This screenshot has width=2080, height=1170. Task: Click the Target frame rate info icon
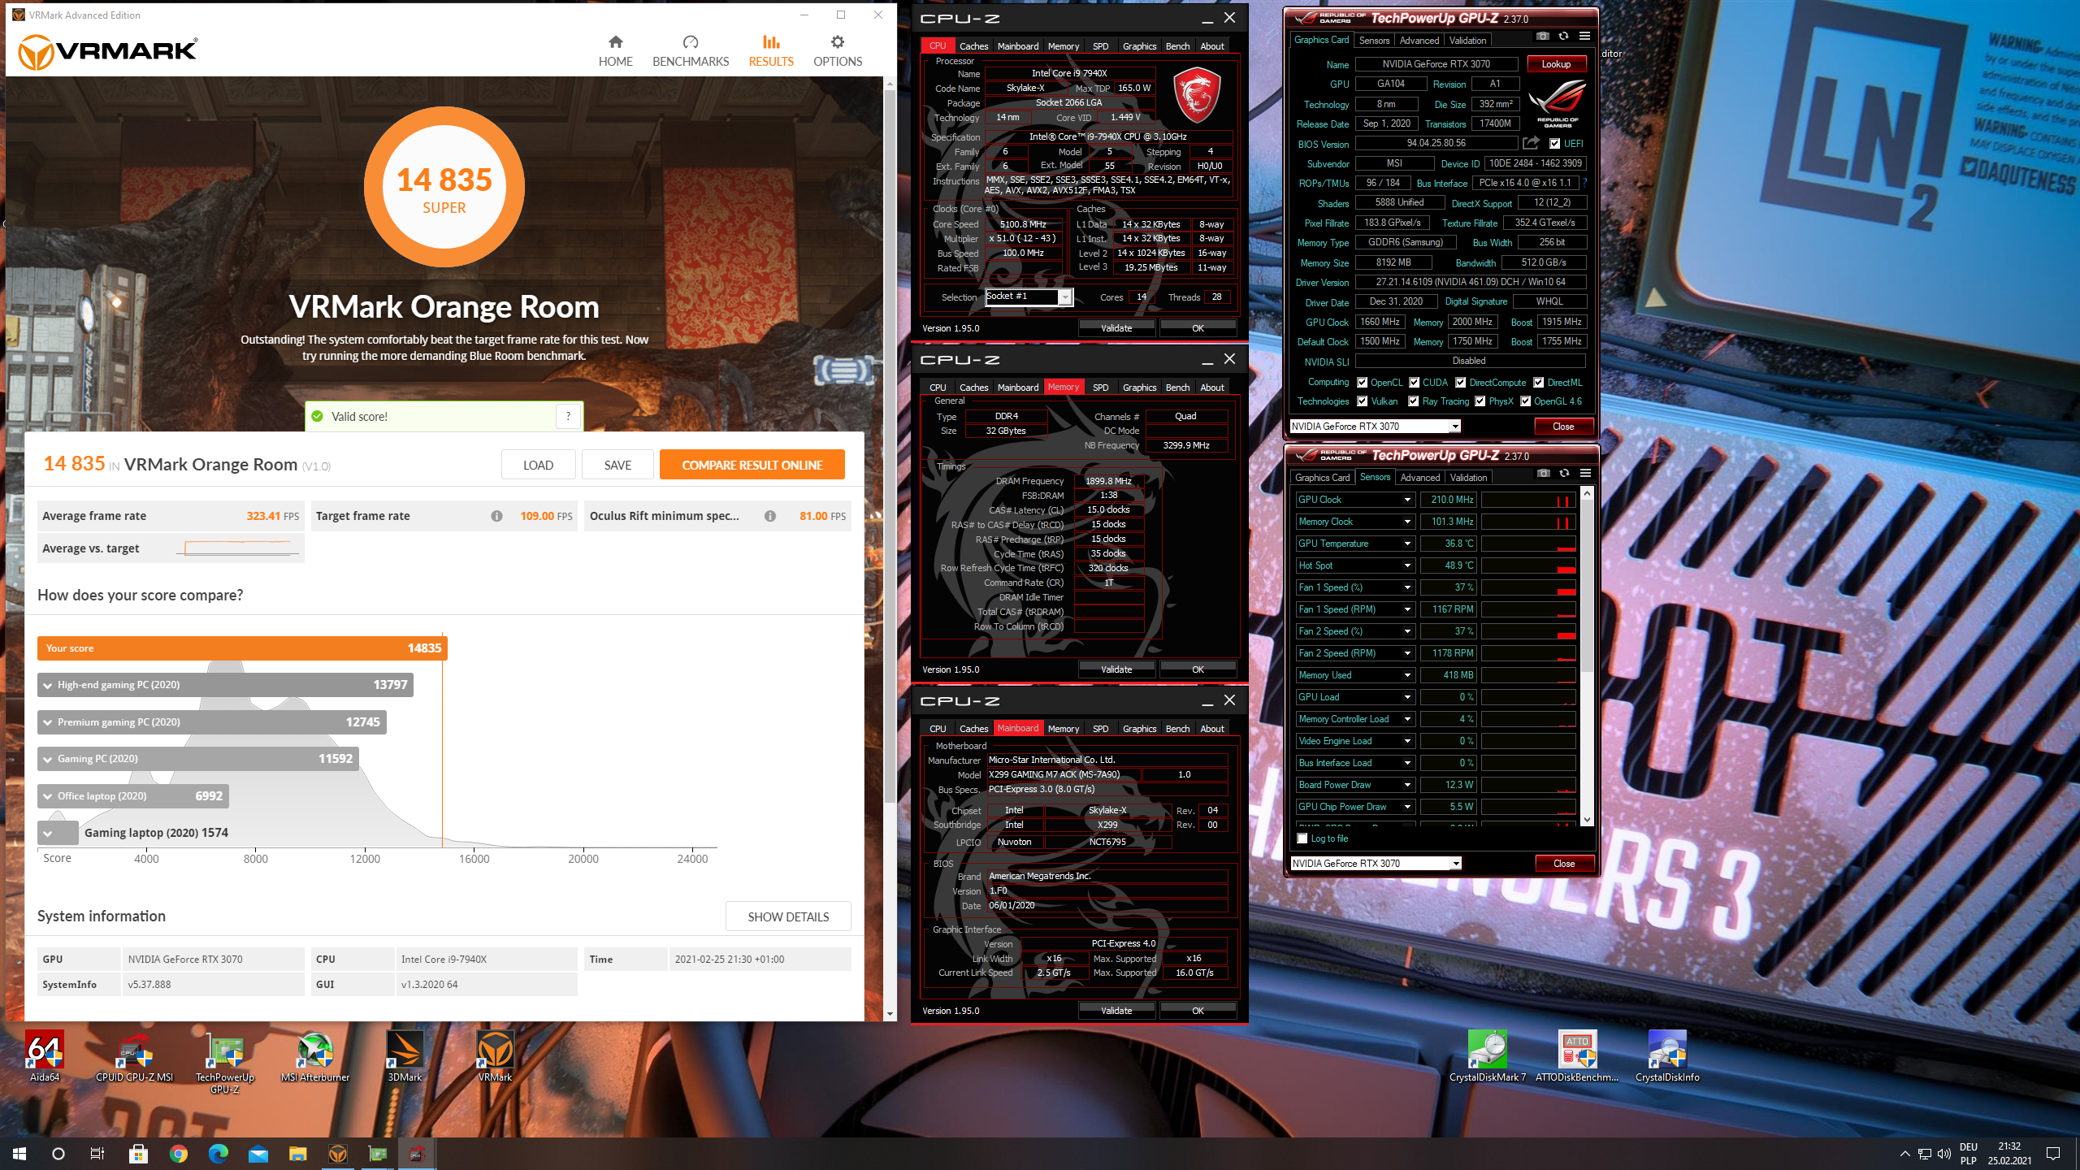[x=496, y=516]
